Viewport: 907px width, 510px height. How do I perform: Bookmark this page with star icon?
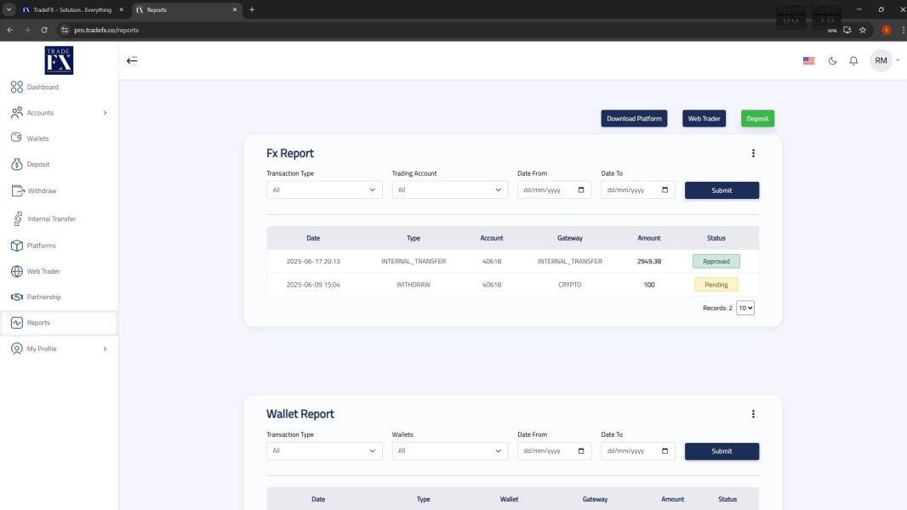click(x=863, y=30)
